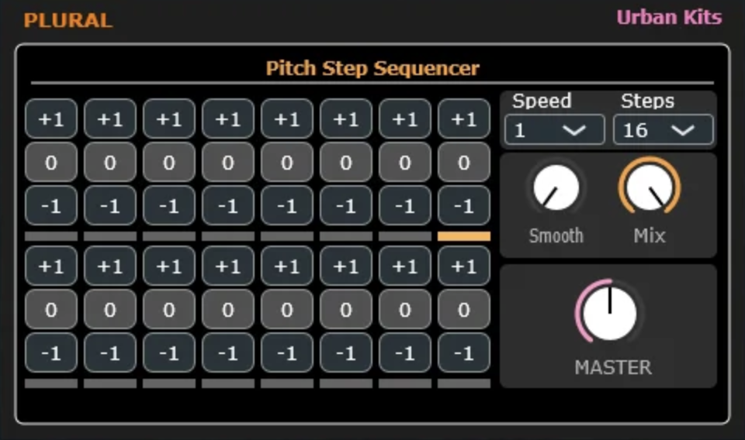Set step 9 to +1 in lower bank
The width and height of the screenshot is (745, 440).
click(51, 266)
